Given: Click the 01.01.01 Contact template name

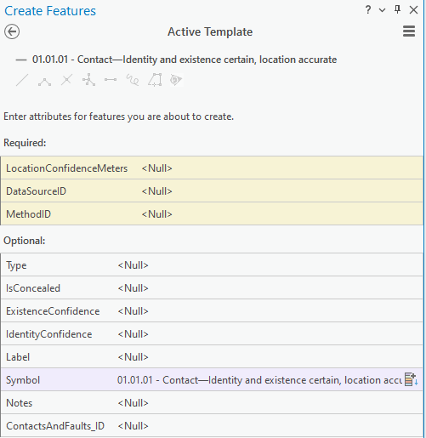Looking at the screenshot, I should coord(185,60).
